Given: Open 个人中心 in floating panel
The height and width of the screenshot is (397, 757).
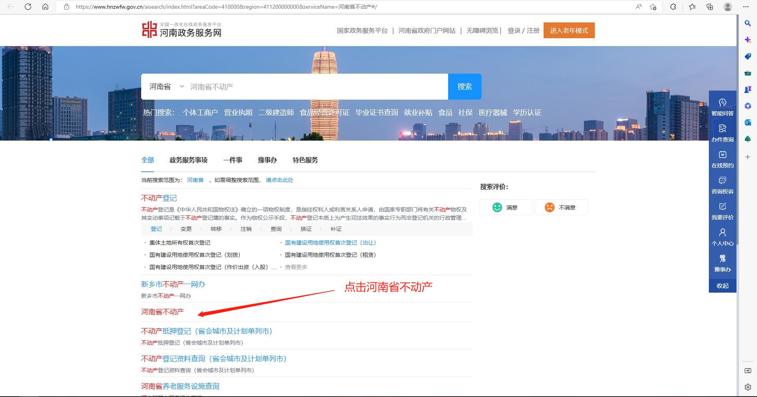Looking at the screenshot, I should [722, 237].
